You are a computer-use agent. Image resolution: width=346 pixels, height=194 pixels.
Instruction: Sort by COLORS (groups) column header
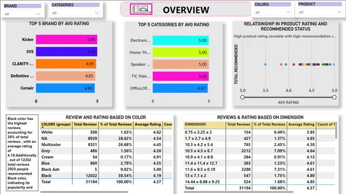(x=56, y=124)
